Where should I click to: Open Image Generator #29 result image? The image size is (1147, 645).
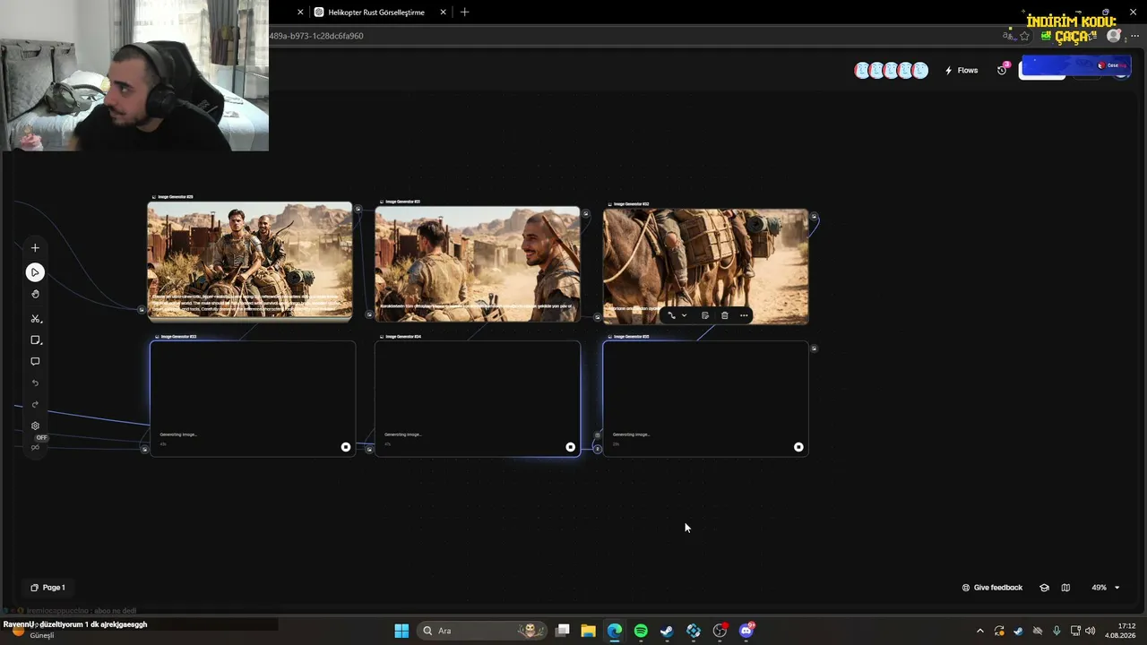pyautogui.click(x=250, y=261)
